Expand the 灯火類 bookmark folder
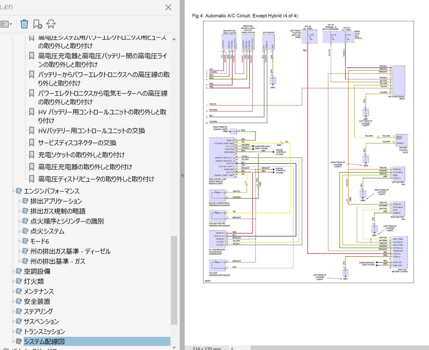This screenshot has width=429, height=350. (13, 281)
